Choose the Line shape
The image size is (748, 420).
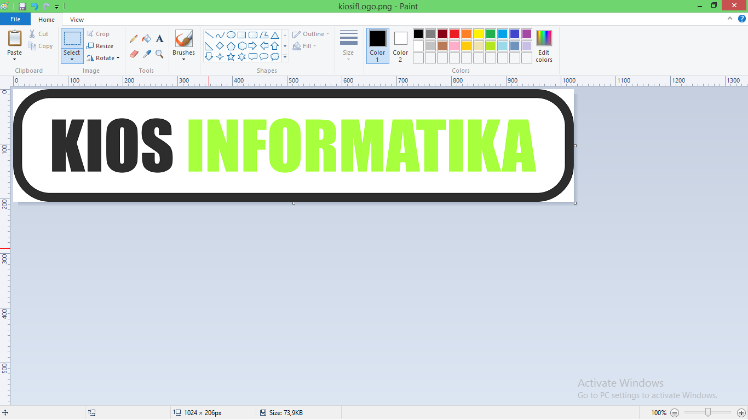[209, 35]
